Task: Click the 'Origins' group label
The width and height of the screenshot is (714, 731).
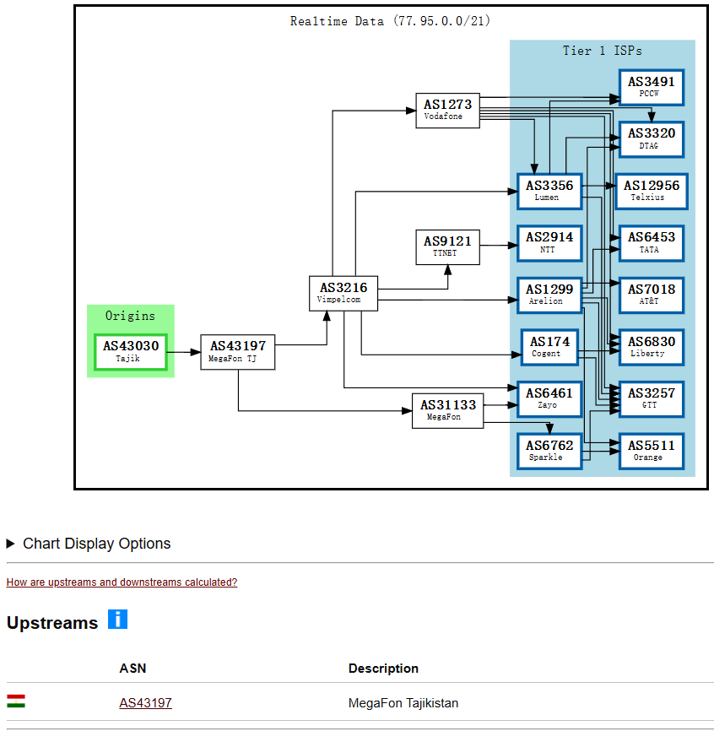Action: 130,316
